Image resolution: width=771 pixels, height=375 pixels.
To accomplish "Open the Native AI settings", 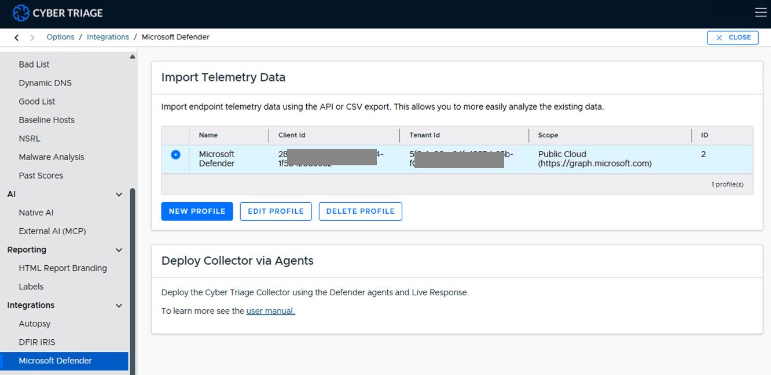I will coord(36,213).
